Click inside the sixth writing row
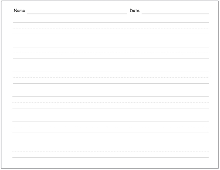This screenshot has height=170, width=220. [x=111, y=152]
